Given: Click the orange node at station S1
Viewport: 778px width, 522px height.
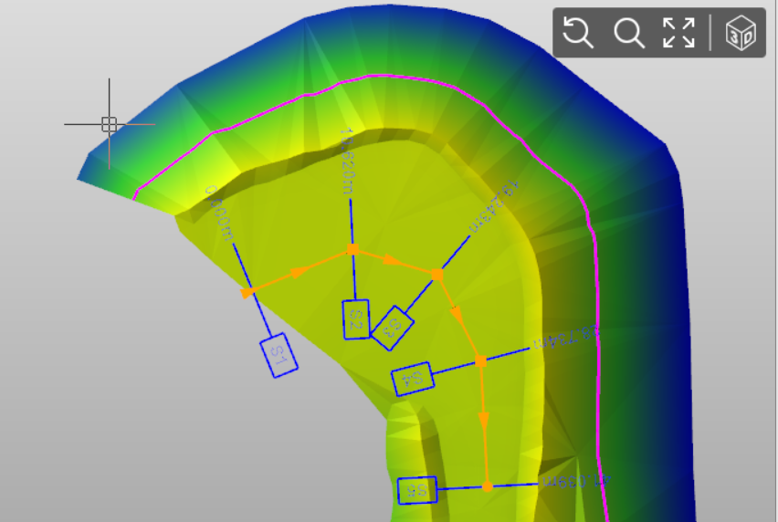Looking at the screenshot, I should click(x=247, y=292).
